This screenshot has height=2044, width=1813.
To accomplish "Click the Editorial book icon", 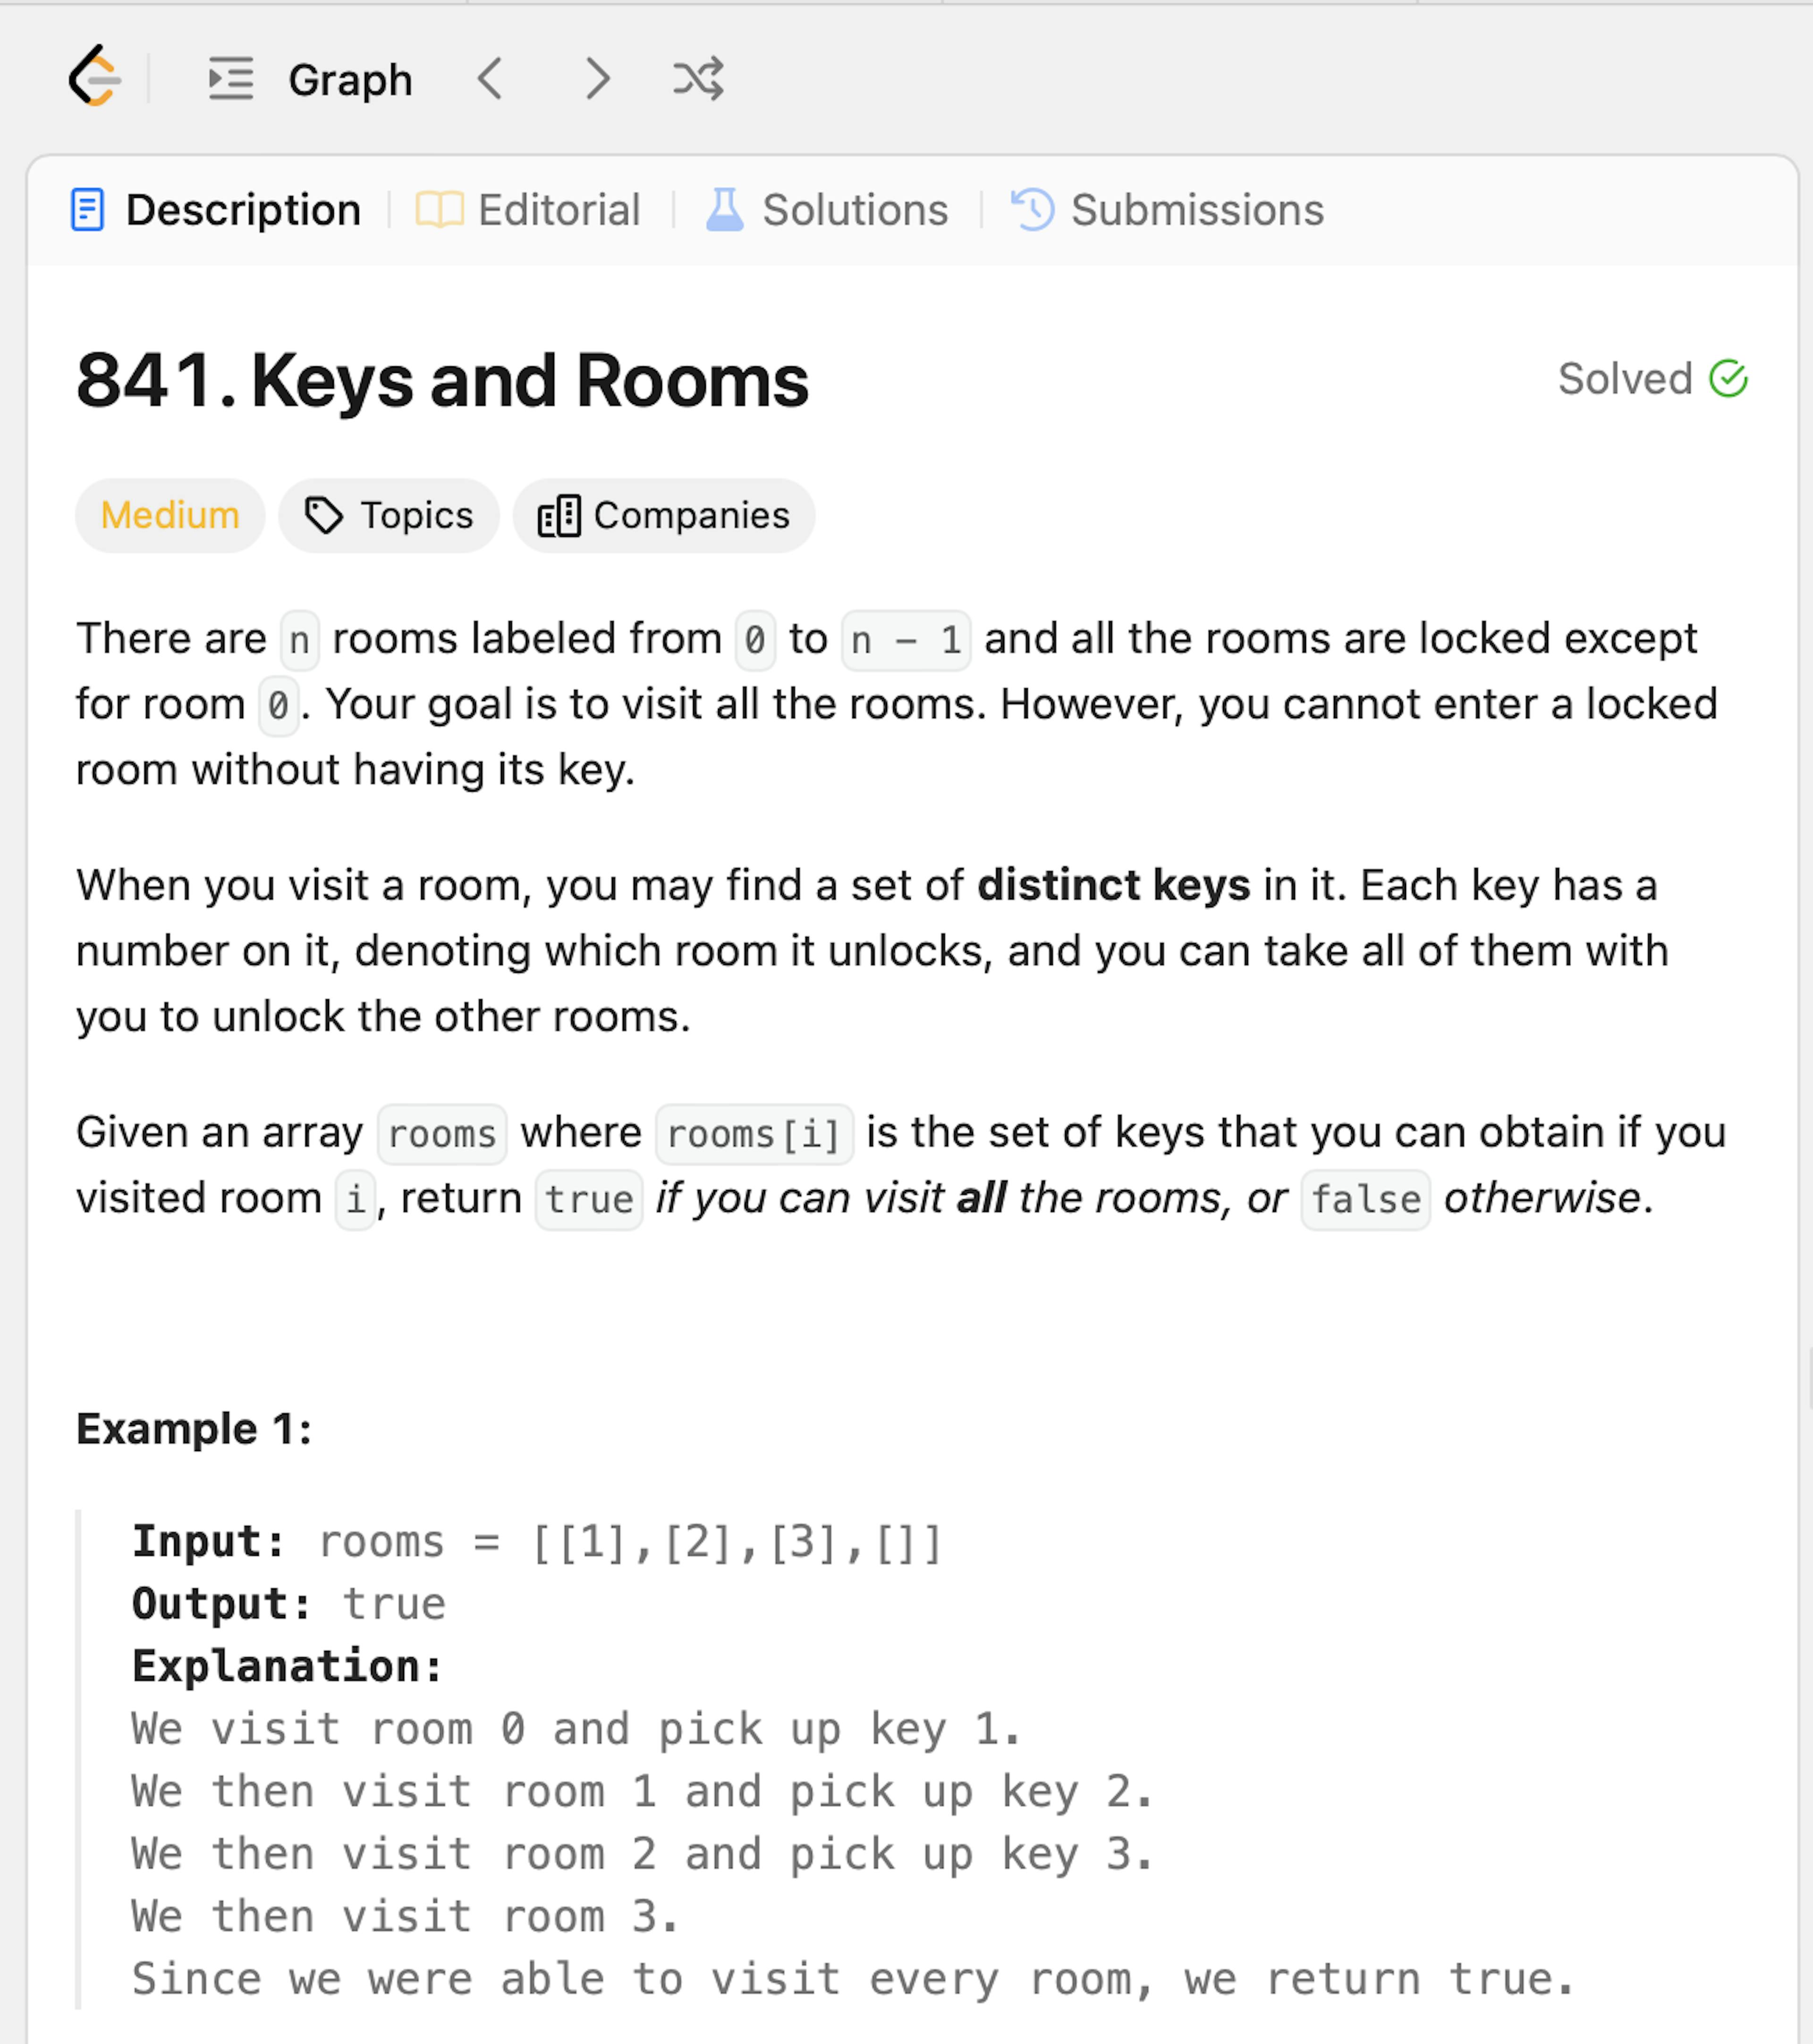I will tap(439, 210).
